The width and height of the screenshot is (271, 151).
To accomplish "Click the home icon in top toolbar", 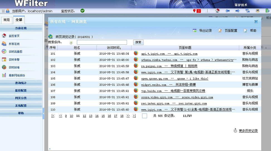I will coord(218,11).
